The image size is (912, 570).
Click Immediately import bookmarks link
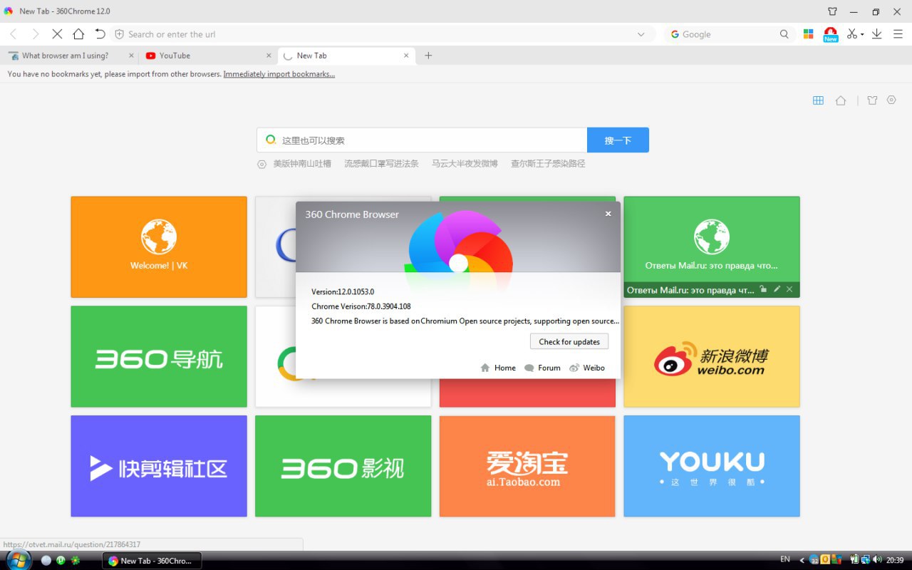point(279,74)
